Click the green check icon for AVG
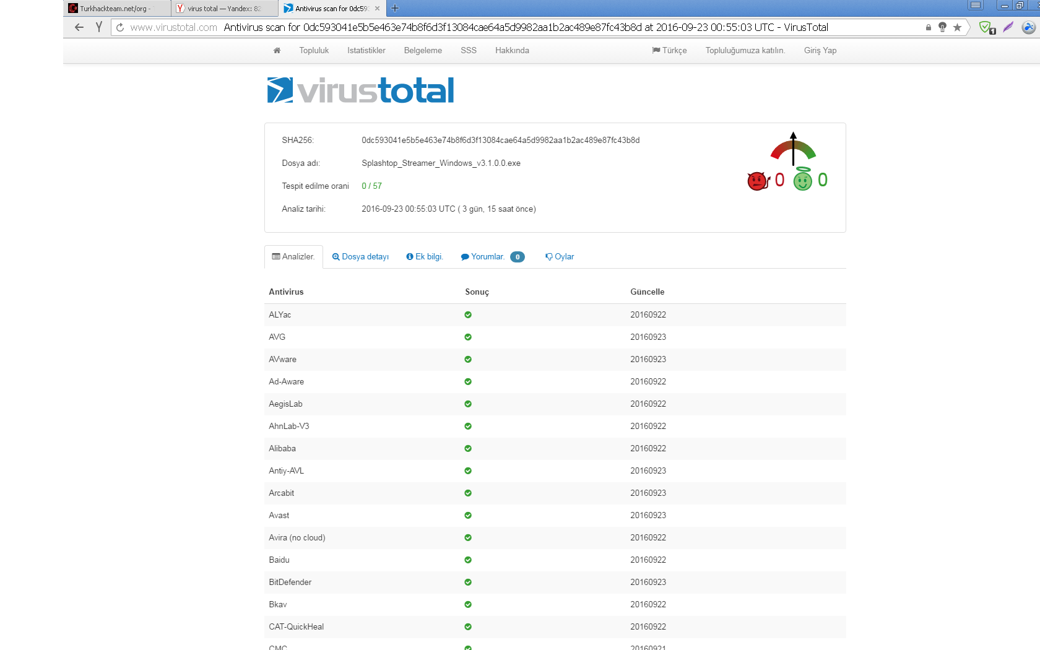The image size is (1040, 650). (x=468, y=337)
